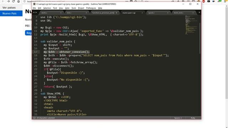The image size is (228, 128).
Task: Minimize the Sublime Text window
Action: [183, 4]
